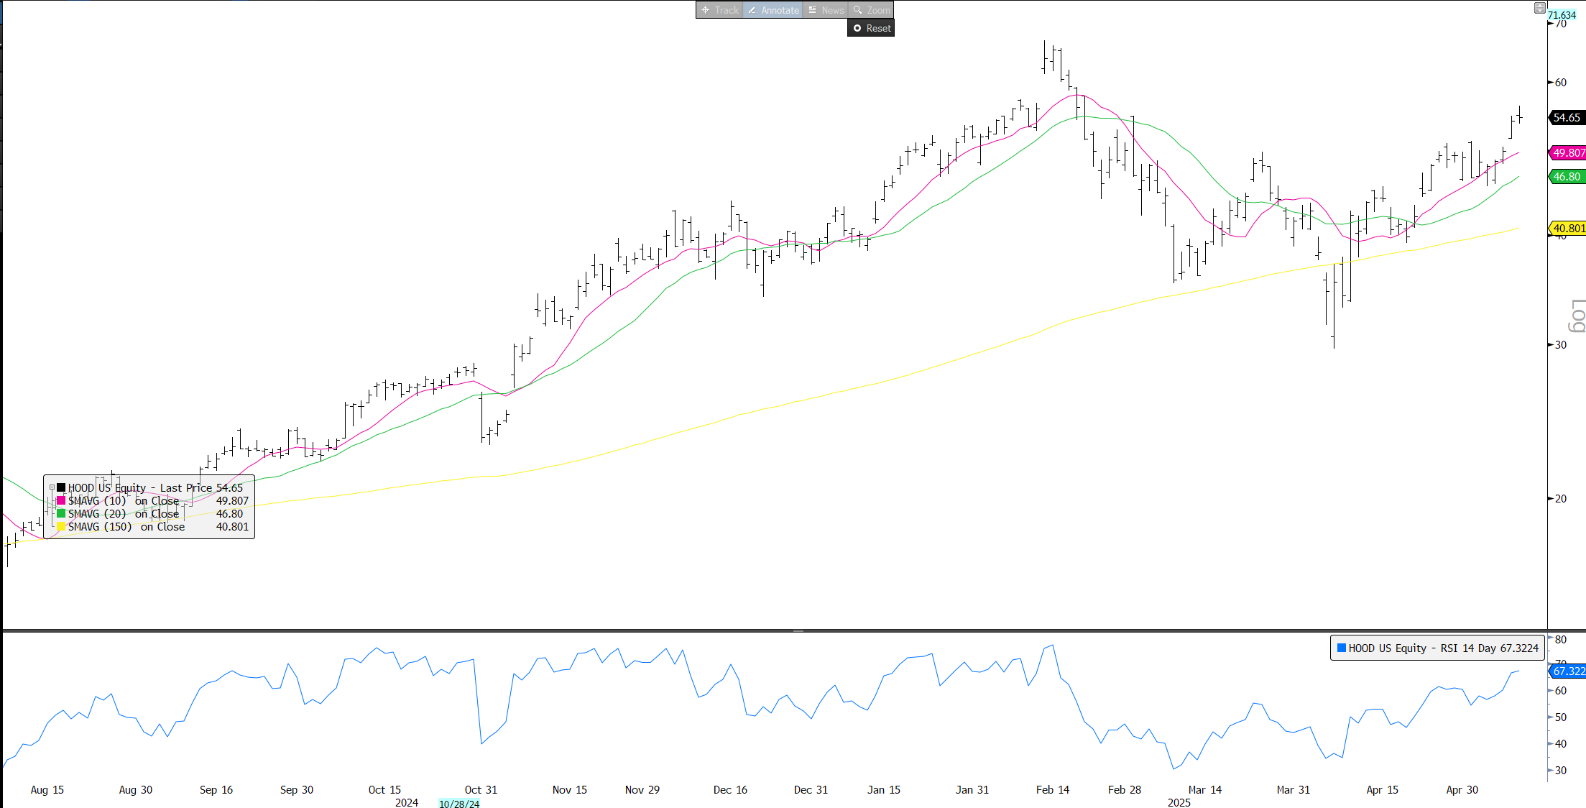This screenshot has width=1586, height=808.
Task: Click the 46.80 green axis value tag
Action: (1567, 176)
